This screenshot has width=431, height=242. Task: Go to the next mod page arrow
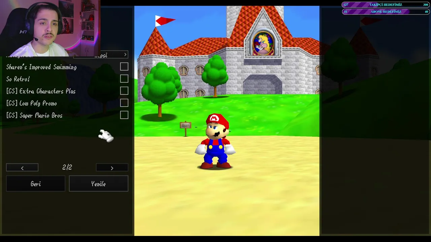tap(112, 168)
